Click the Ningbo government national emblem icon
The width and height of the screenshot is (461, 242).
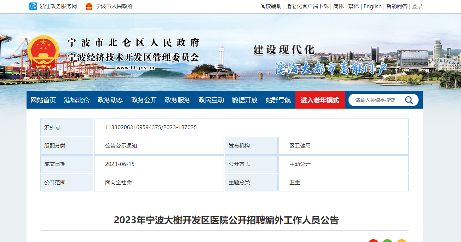click(x=89, y=6)
